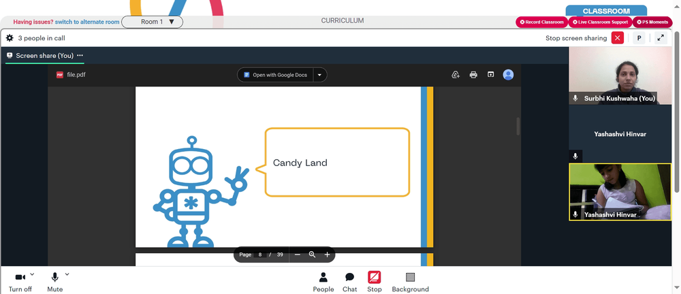Mute the microphone
Image resolution: width=681 pixels, height=294 pixels.
coord(54,282)
